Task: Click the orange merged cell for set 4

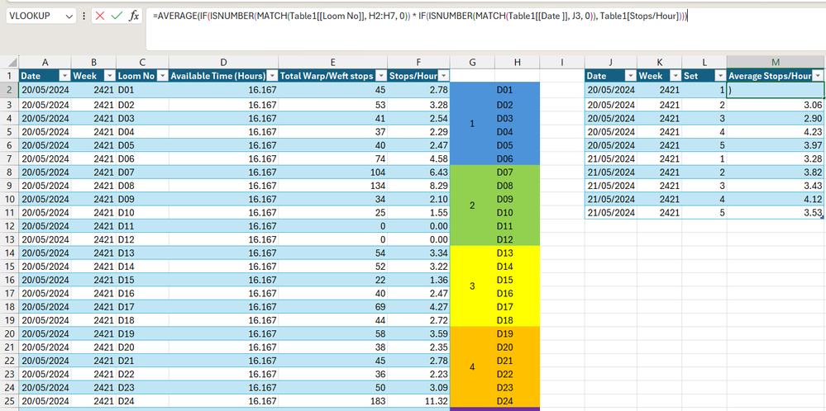Action: tap(472, 367)
